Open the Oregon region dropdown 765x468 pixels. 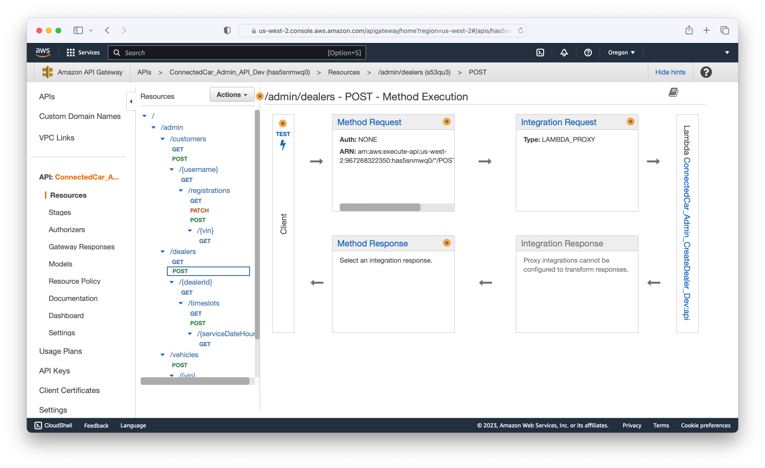click(621, 53)
